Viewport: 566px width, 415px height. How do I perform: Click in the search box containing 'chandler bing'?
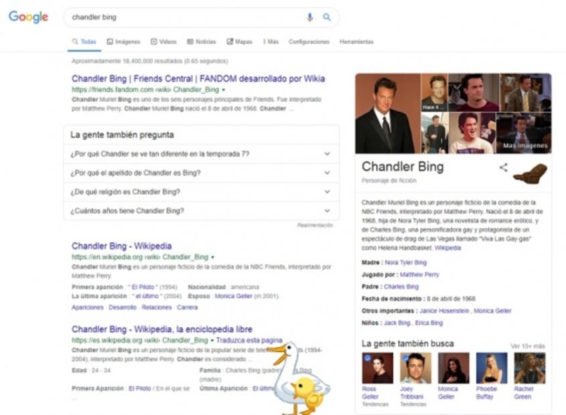tap(181, 17)
